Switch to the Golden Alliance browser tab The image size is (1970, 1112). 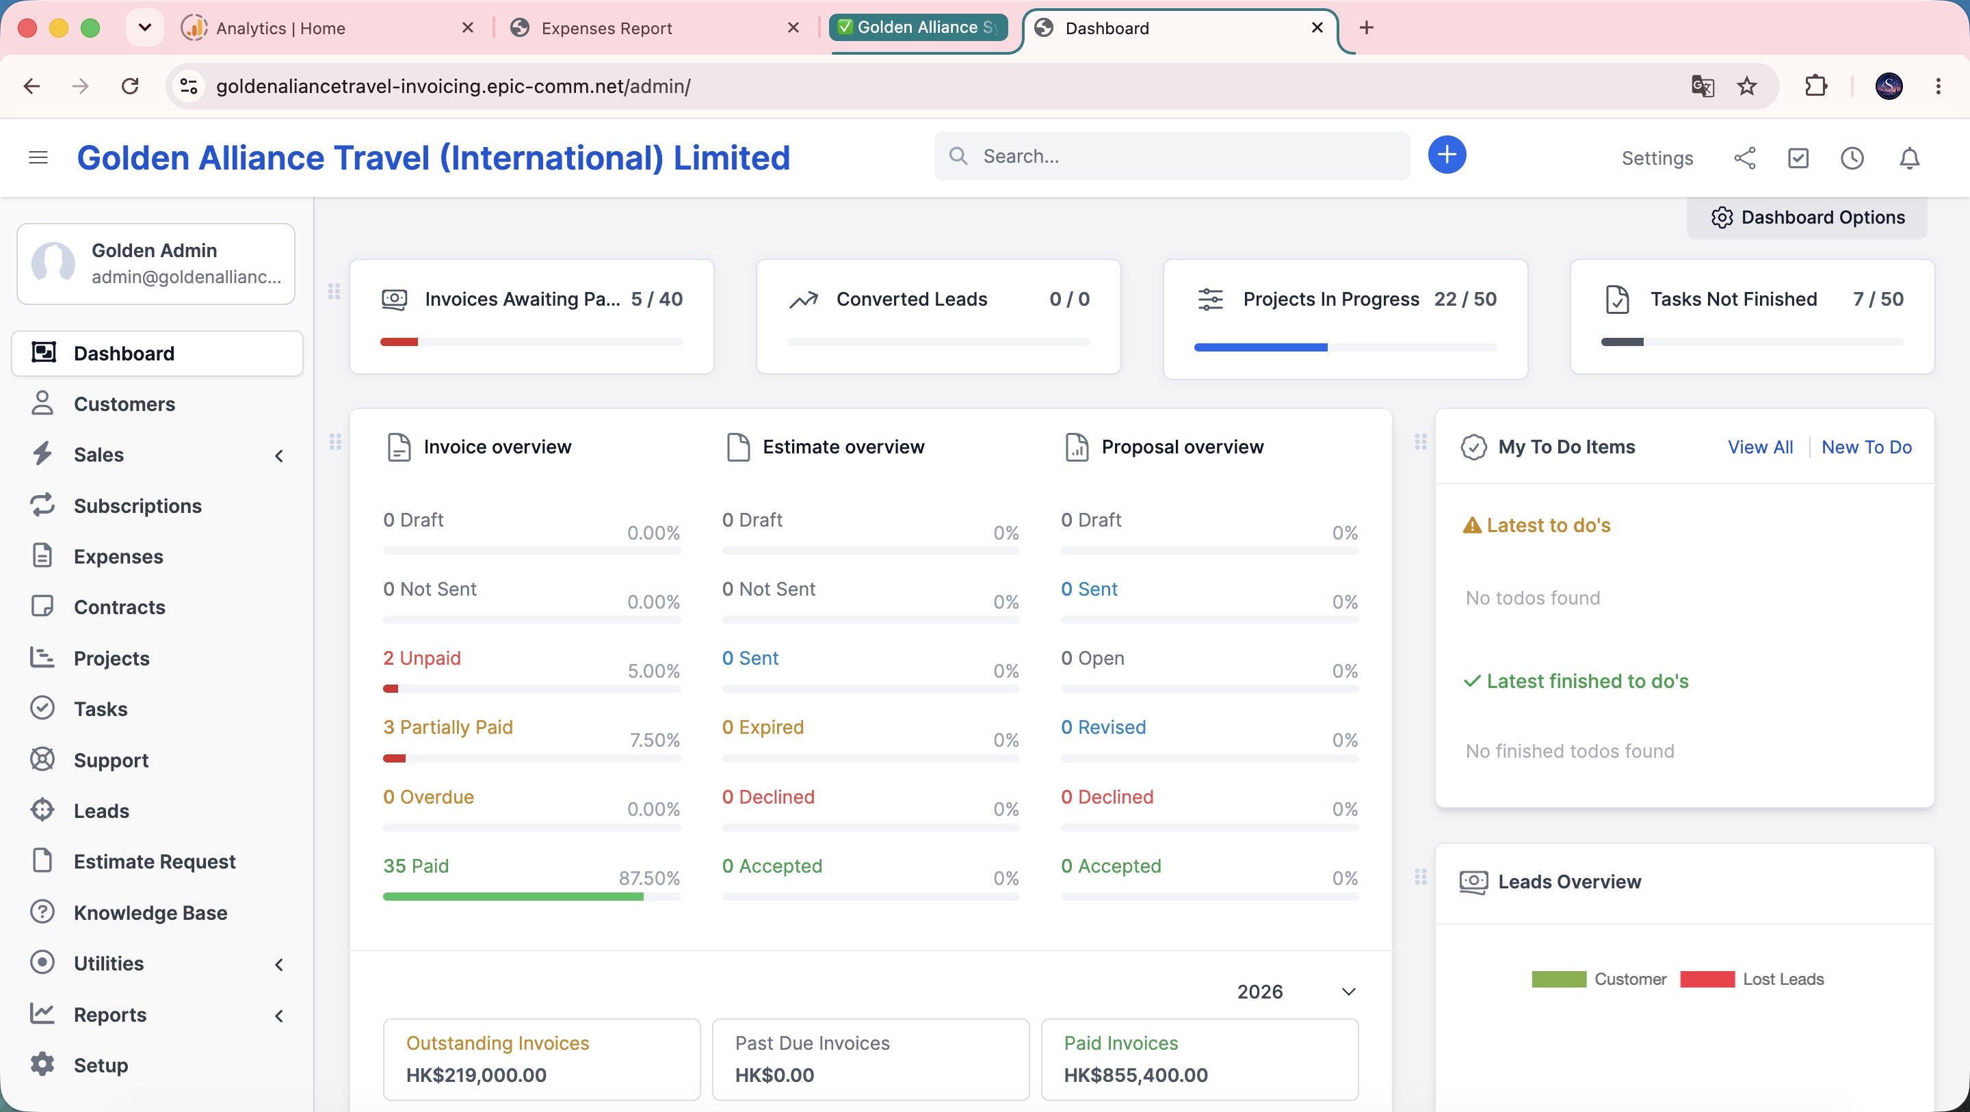[x=919, y=27]
